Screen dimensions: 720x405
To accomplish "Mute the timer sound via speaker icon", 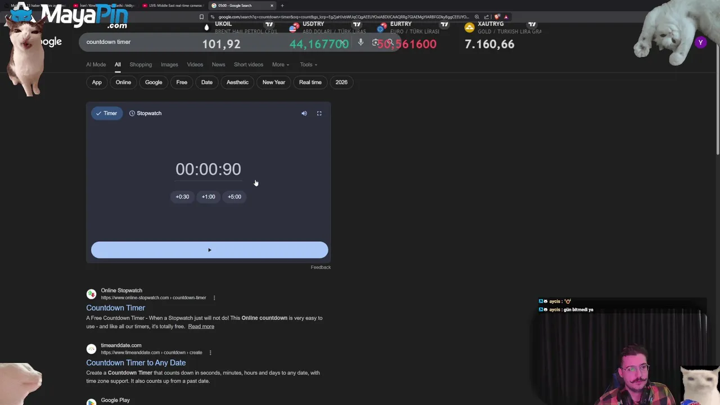I will pyautogui.click(x=304, y=114).
